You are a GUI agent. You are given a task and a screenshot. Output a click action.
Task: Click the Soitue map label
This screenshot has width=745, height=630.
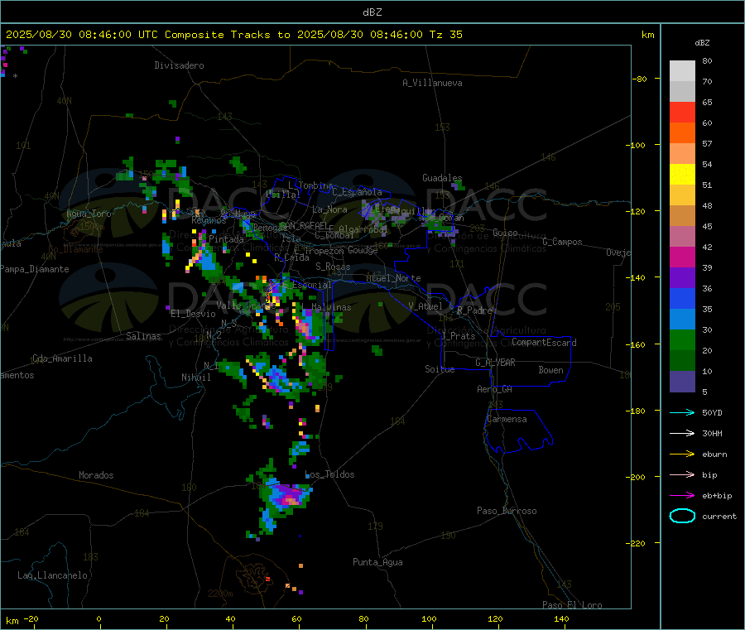440,369
